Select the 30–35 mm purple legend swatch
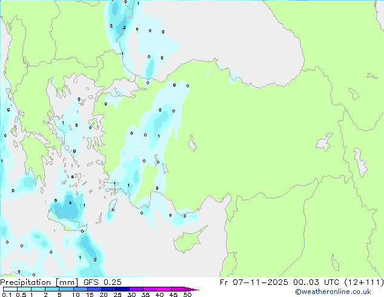This screenshot has width=384, height=297. point(136,289)
